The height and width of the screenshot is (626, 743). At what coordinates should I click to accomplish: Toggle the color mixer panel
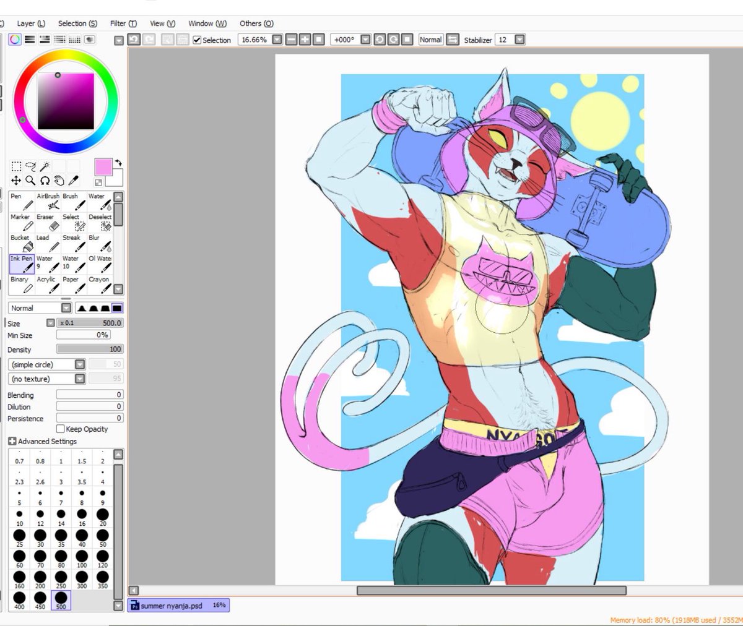coord(59,40)
